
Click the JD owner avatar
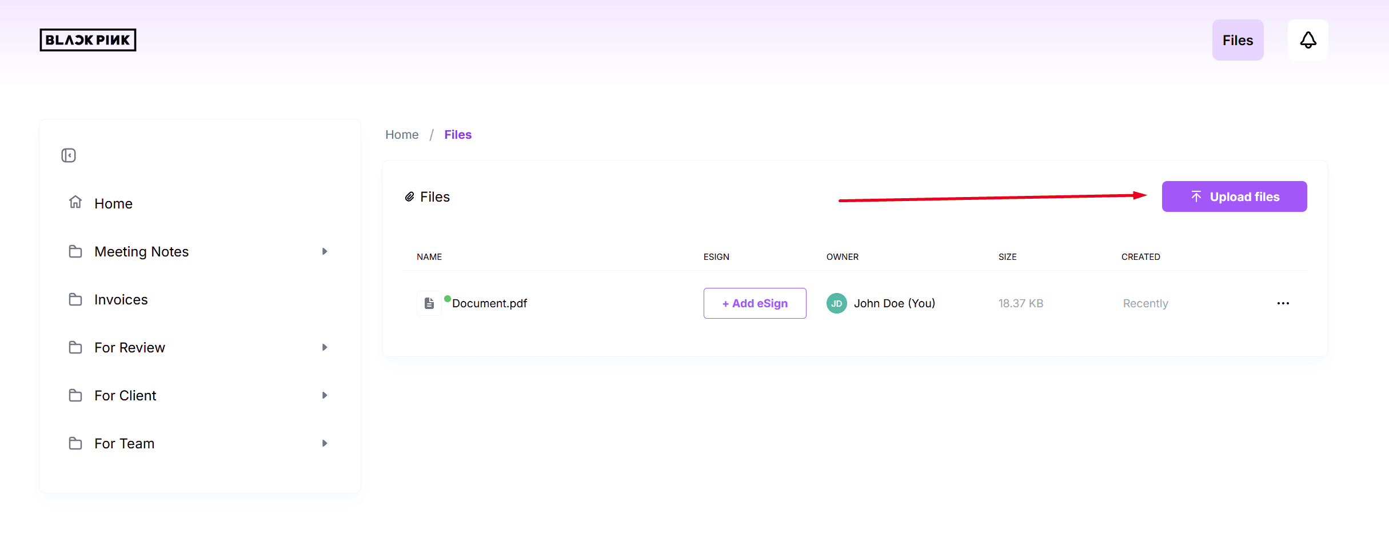(x=837, y=303)
